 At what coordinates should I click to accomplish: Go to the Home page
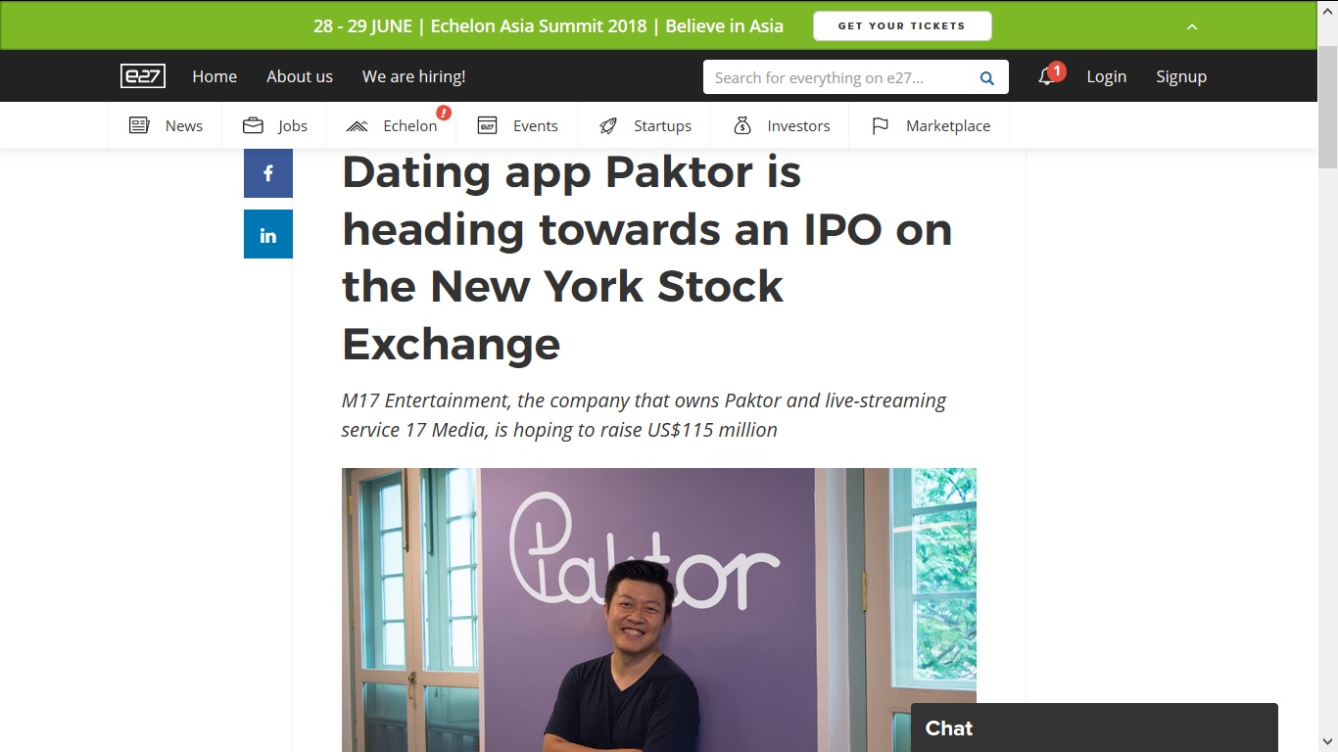(x=215, y=76)
